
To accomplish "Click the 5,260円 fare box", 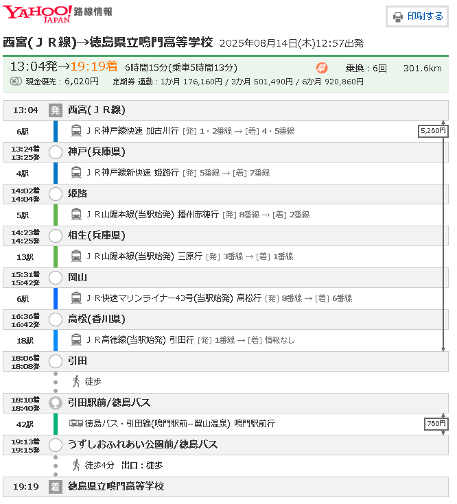I will tap(433, 131).
